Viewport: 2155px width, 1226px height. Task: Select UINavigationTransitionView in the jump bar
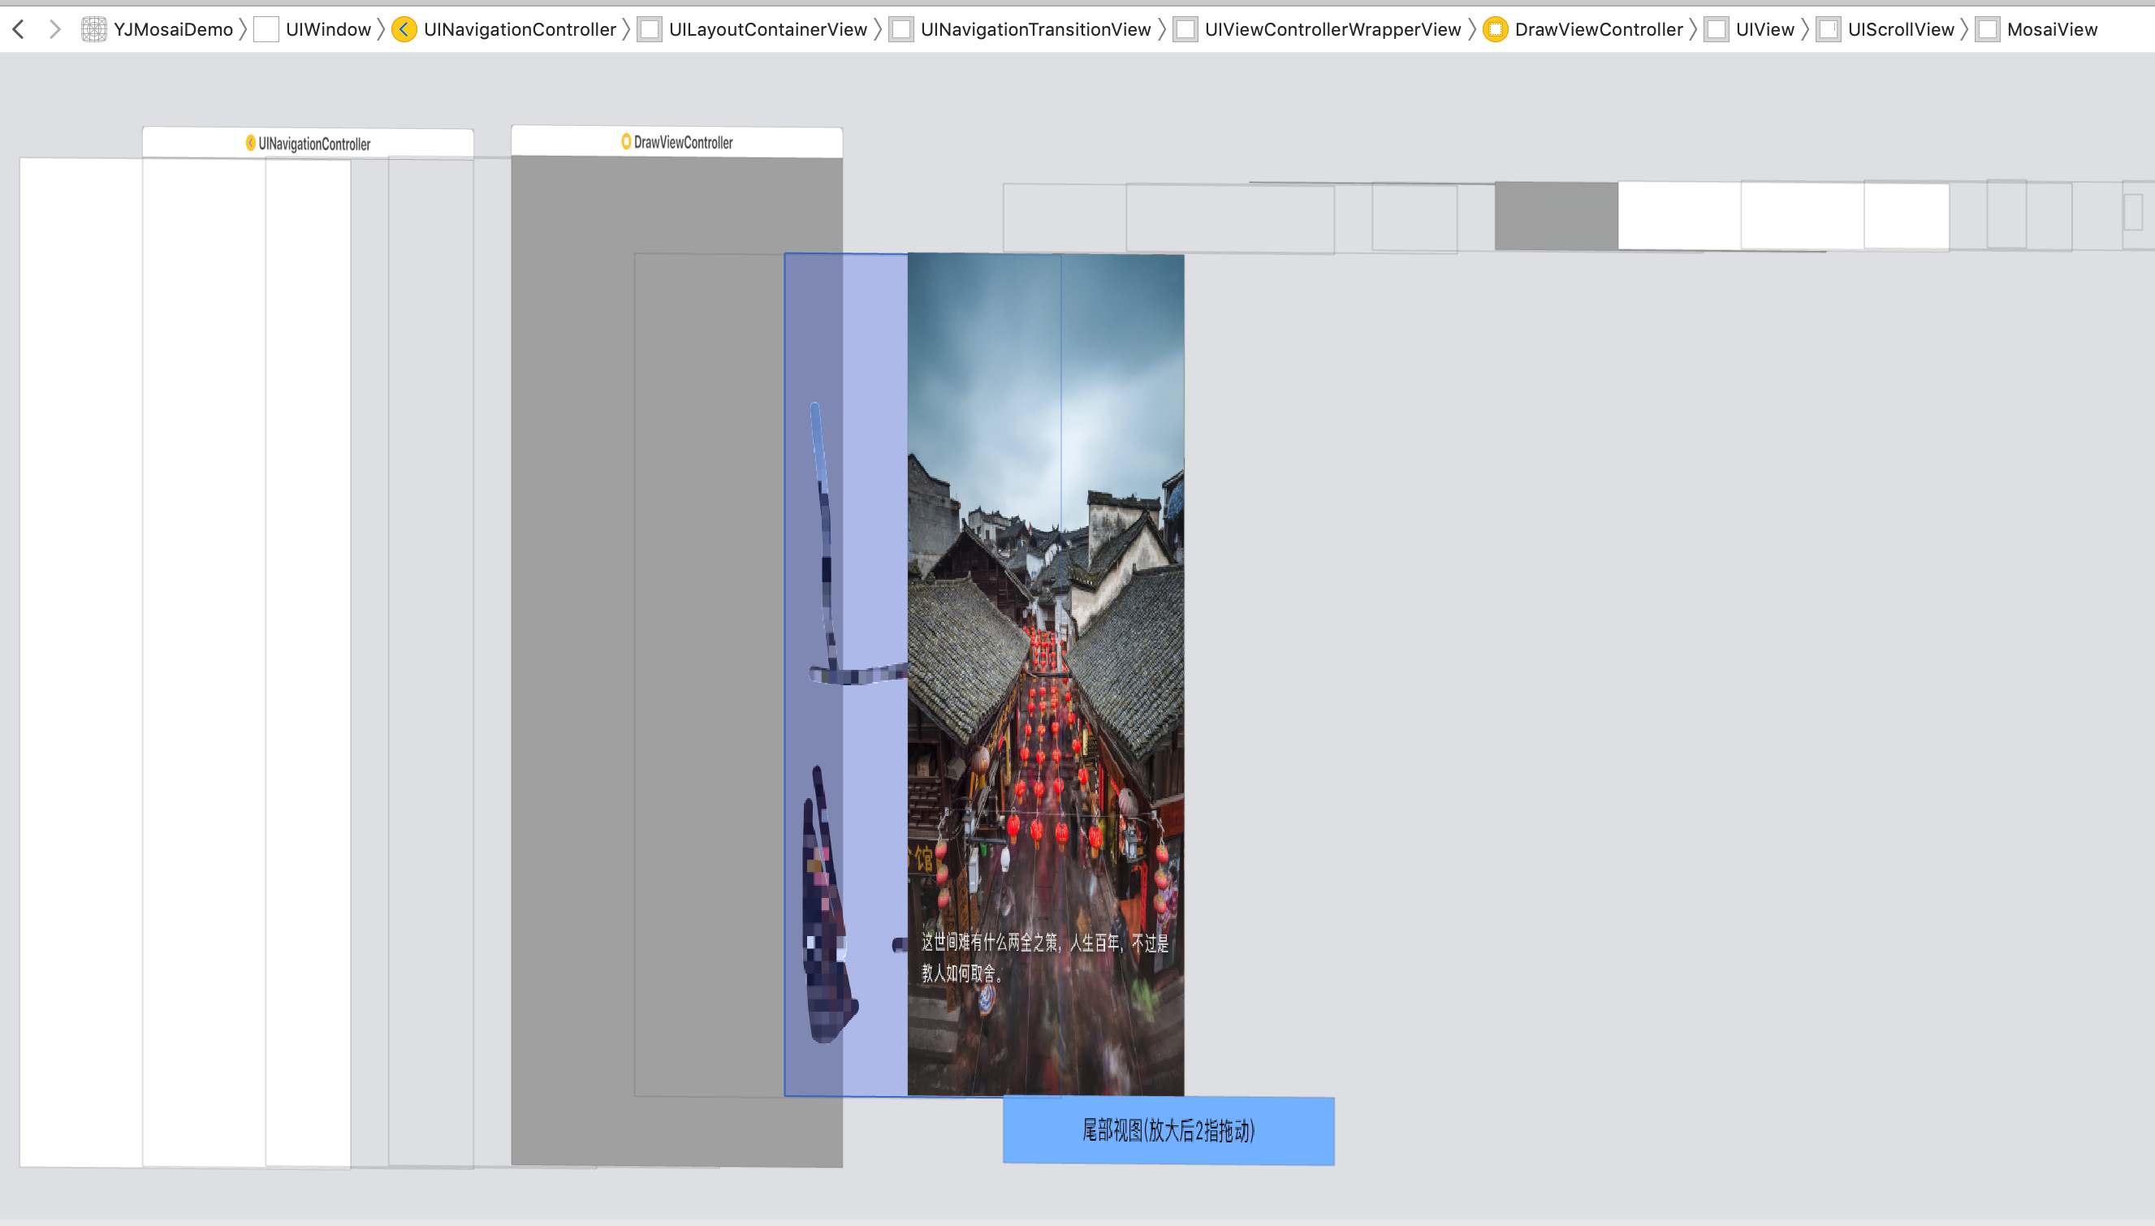pos(1035,29)
